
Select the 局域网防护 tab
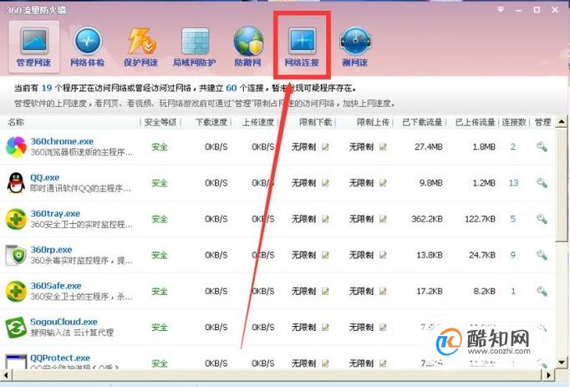195,47
